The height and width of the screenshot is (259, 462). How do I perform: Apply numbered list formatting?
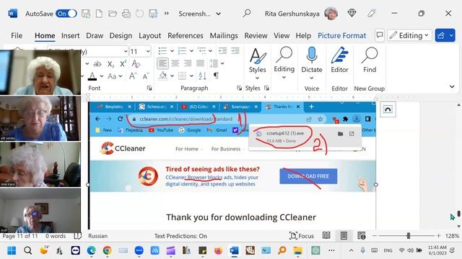(x=182, y=51)
